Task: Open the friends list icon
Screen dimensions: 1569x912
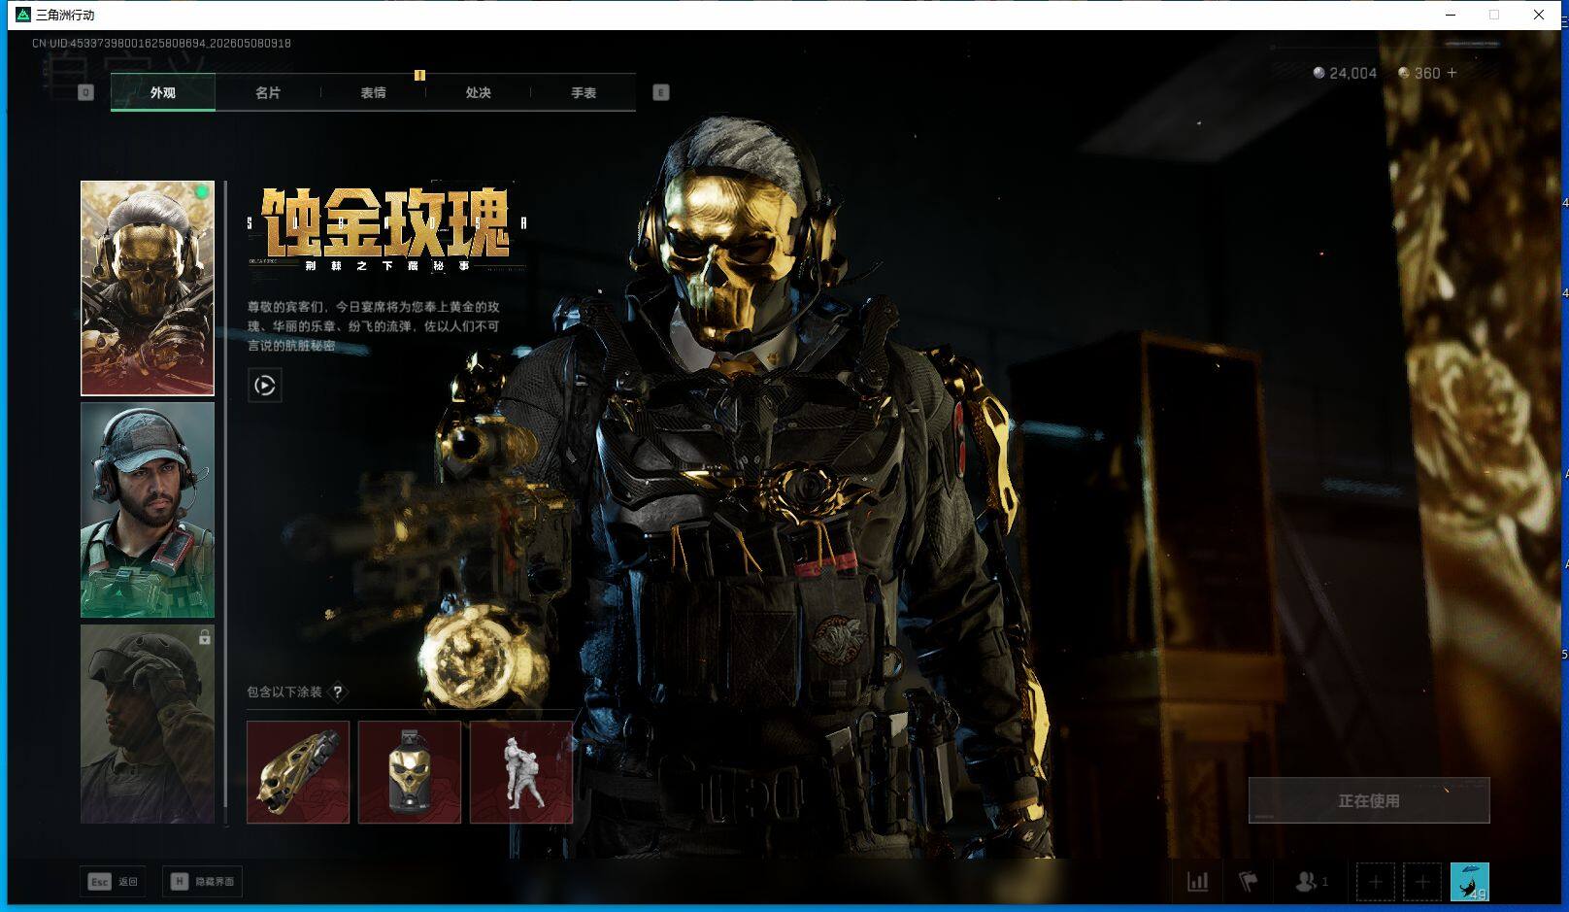Action: coord(1312,882)
